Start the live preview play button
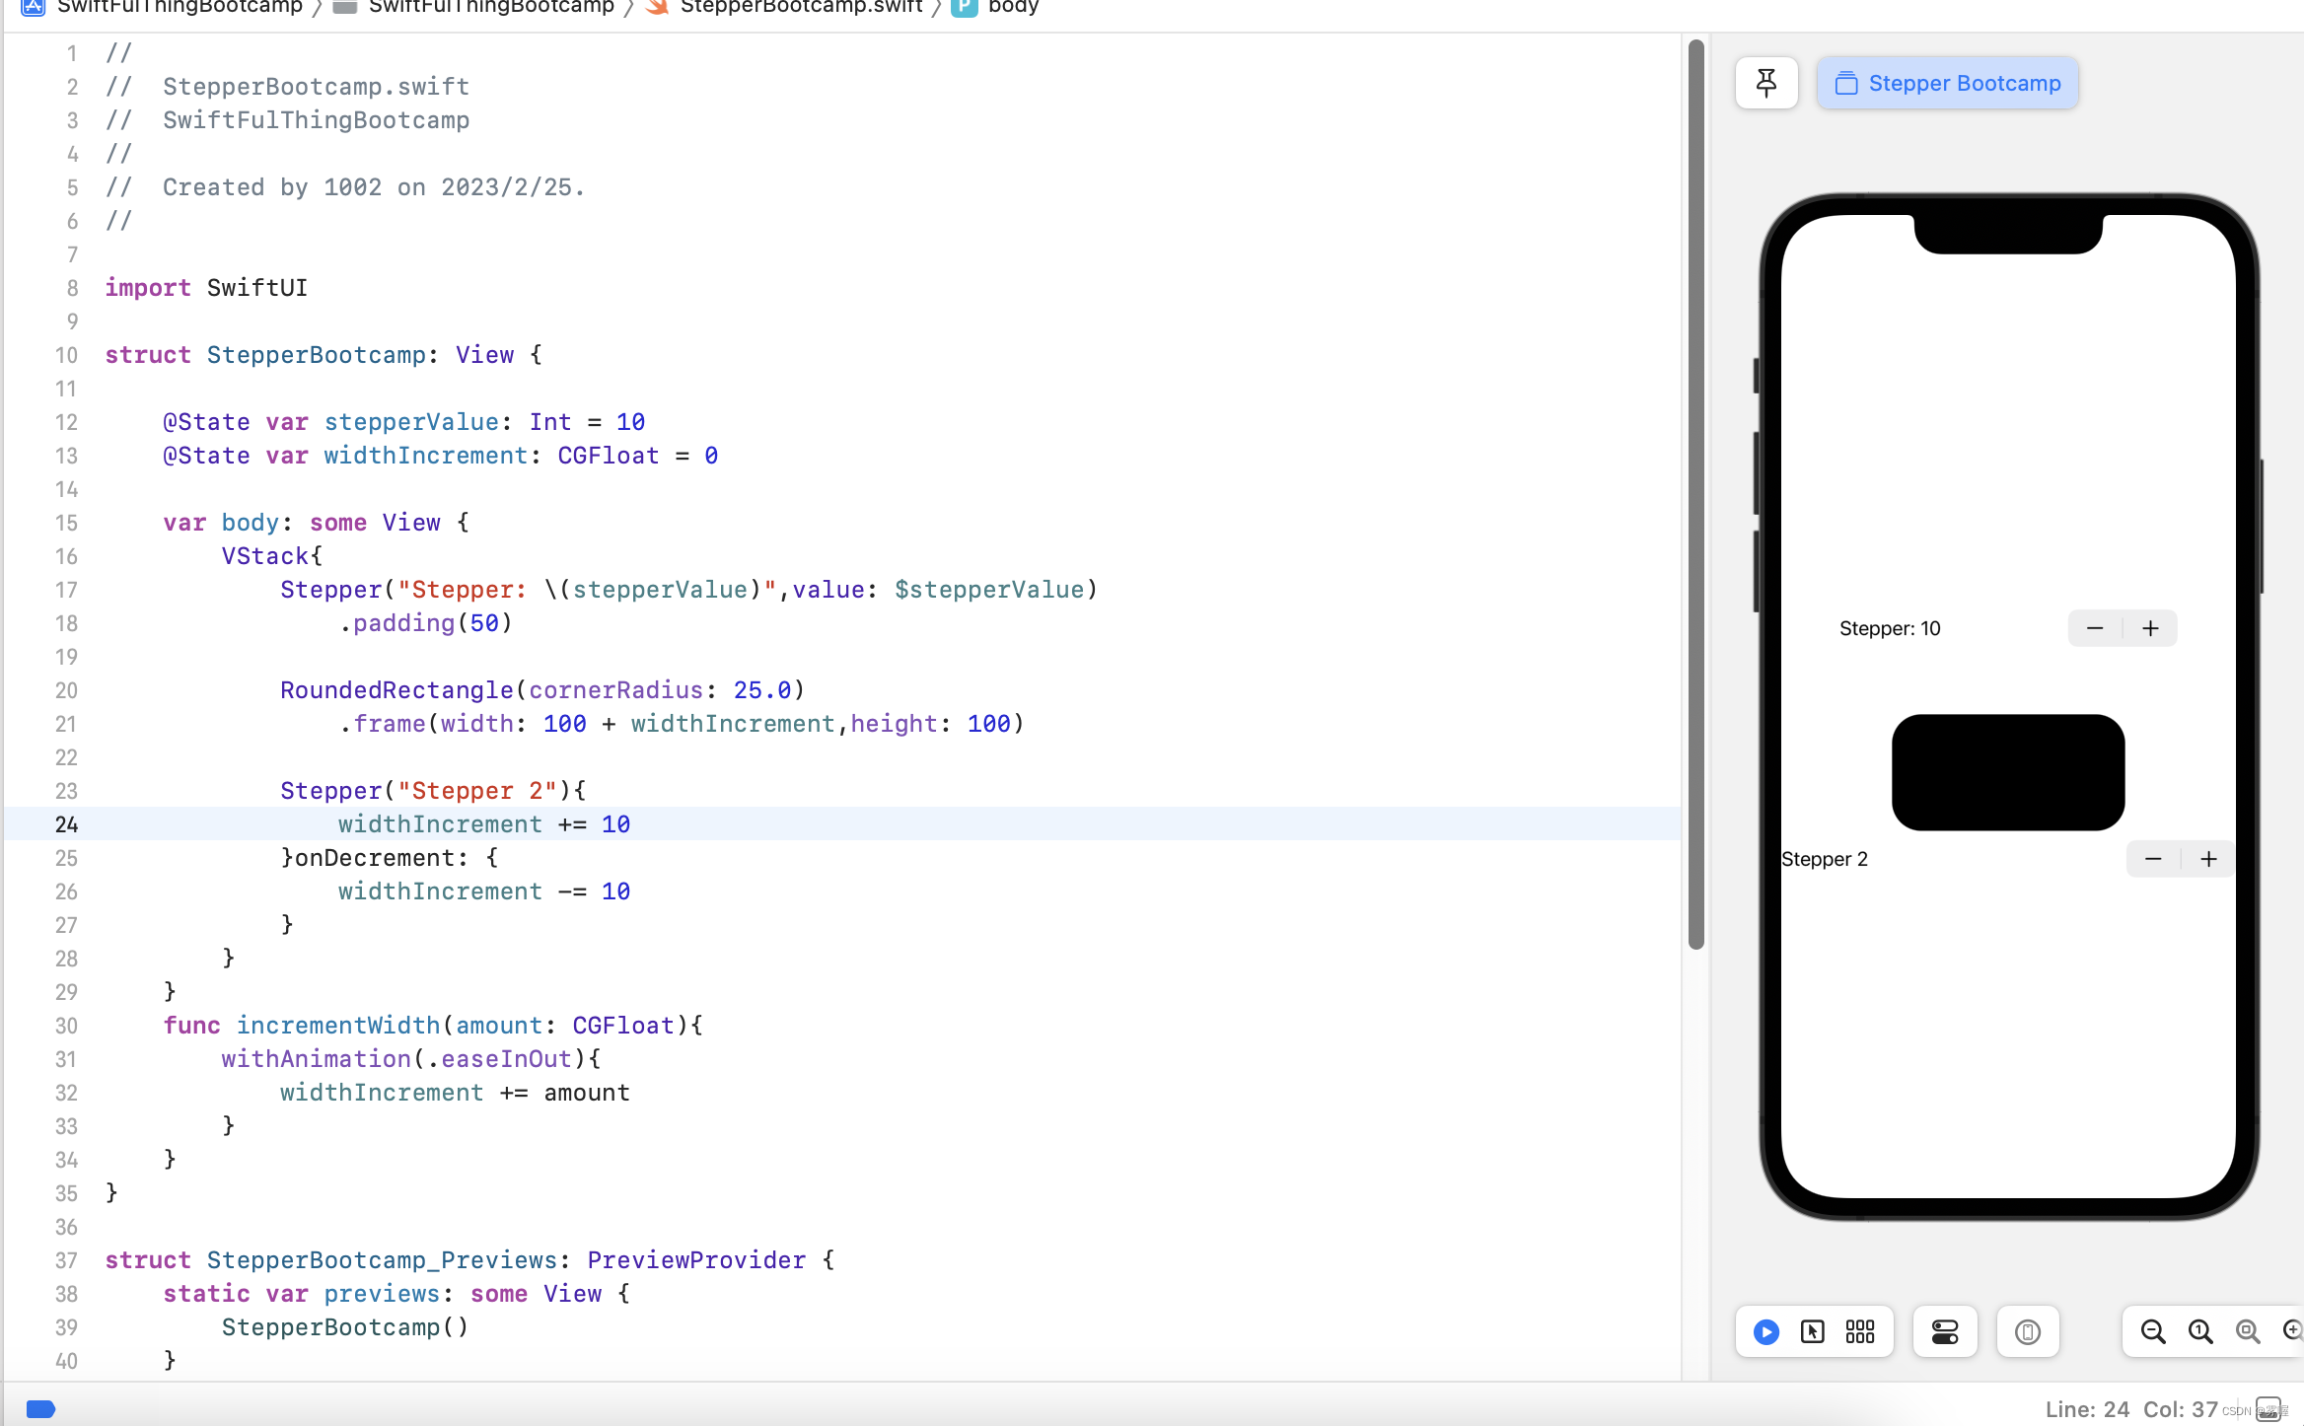This screenshot has height=1426, width=2304. [x=1765, y=1332]
